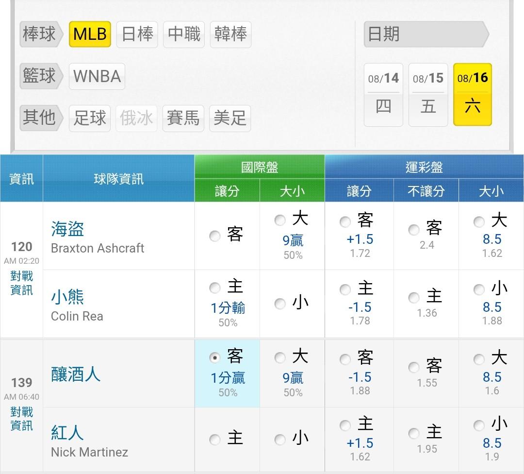Click the 其他 sport label
524x474 pixels.
[41, 118]
